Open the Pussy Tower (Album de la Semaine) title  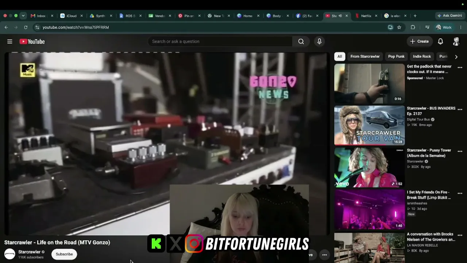pyautogui.click(x=429, y=153)
